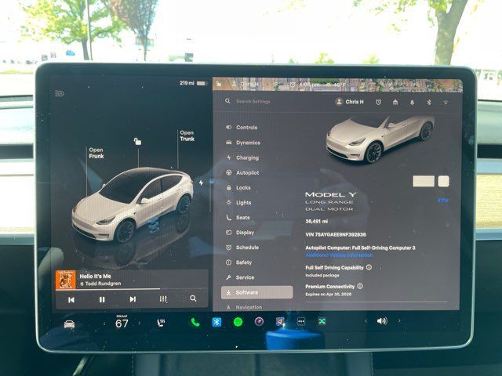The height and width of the screenshot is (376, 502).
Task: Pause the playing song
Action: pyautogui.click(x=102, y=298)
